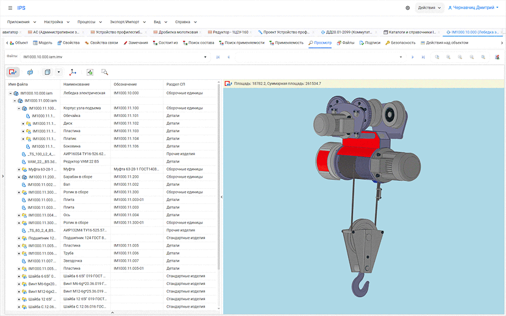Click the Действия button in the header
The image size is (506, 316).
[x=429, y=8]
